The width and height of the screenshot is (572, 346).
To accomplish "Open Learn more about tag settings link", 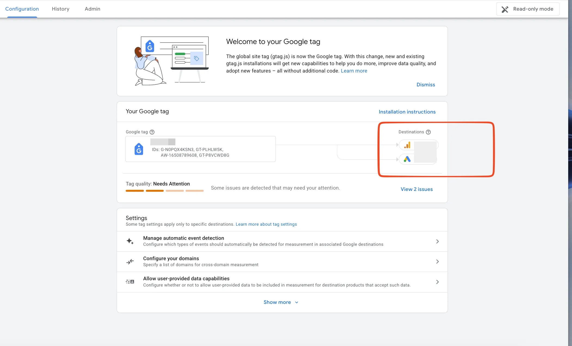I will 266,224.
